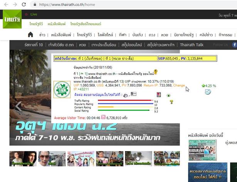Click the red Traffic Rating bar
Screen dimensions: 237x182
(x=126, y=100)
